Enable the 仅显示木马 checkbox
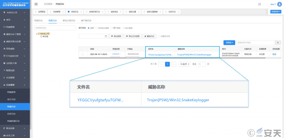The image size is (284, 138). [x=159, y=36]
